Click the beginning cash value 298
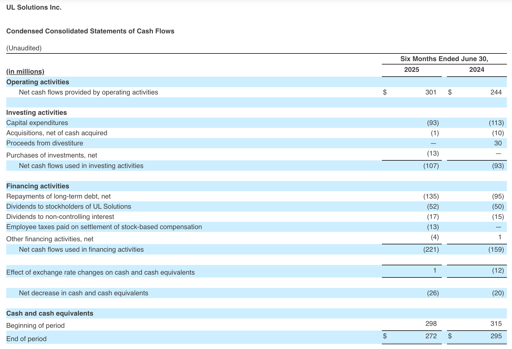Screen dimensions: 512x349 pyautogui.click(x=431, y=324)
